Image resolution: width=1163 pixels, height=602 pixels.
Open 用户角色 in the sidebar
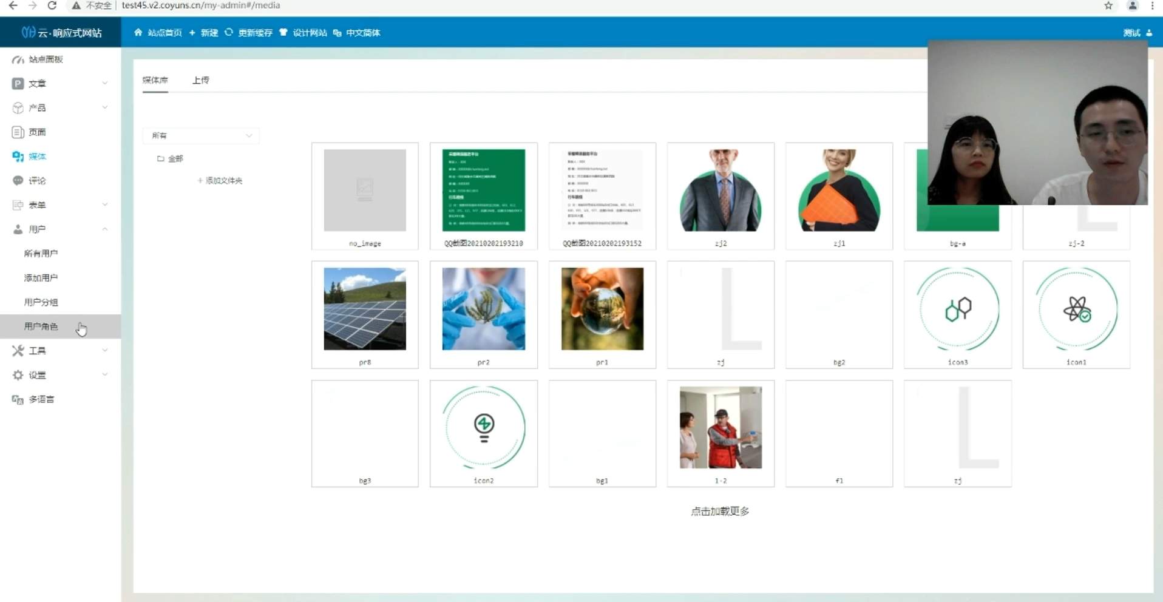(41, 326)
